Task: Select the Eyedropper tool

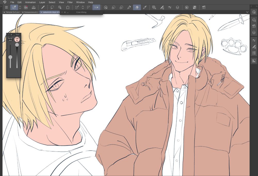Action: click(x=145, y=7)
